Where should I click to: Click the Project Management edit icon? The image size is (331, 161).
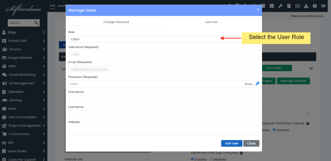tap(4, 126)
